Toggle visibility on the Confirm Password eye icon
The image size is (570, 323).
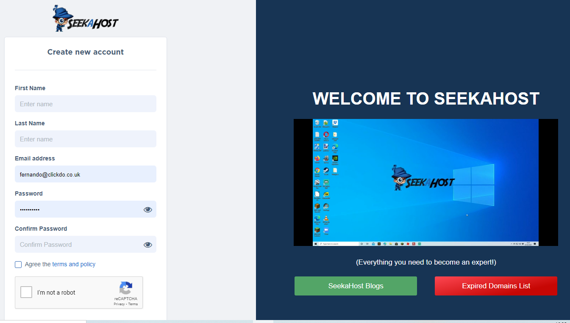coord(147,245)
